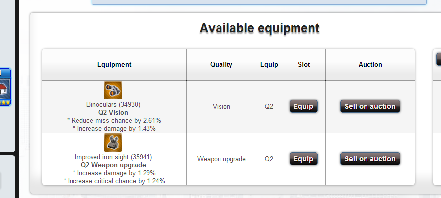Click the Equip column header
This screenshot has width=441, height=198.
click(x=269, y=64)
